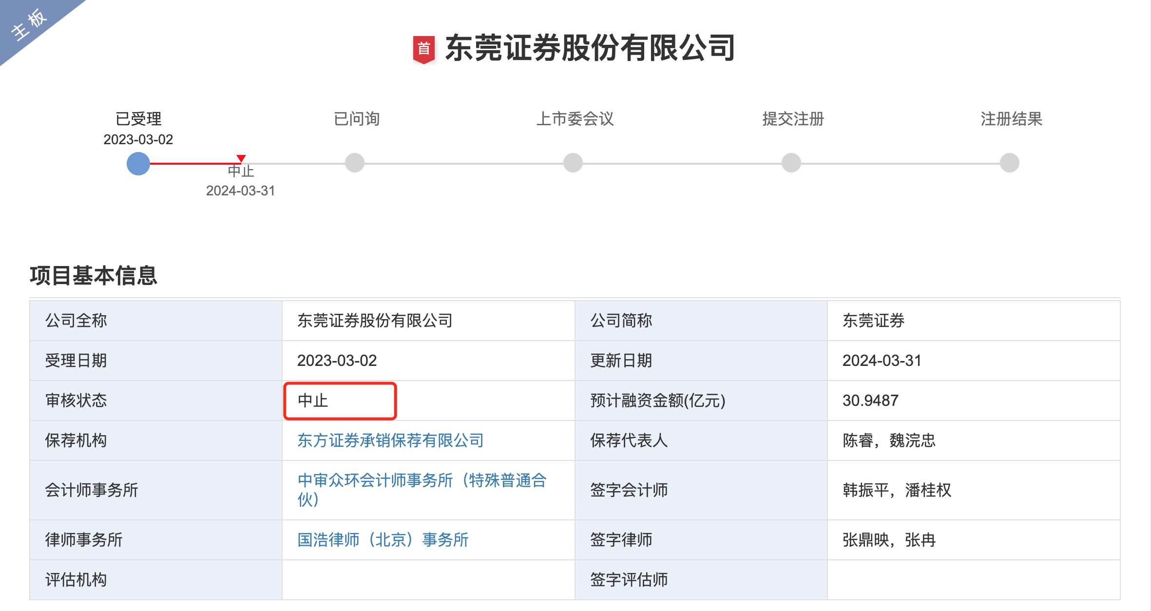Viewport: 1151px width, 611px height.
Task: Select the blue 已受理 progress dot
Action: (x=139, y=164)
